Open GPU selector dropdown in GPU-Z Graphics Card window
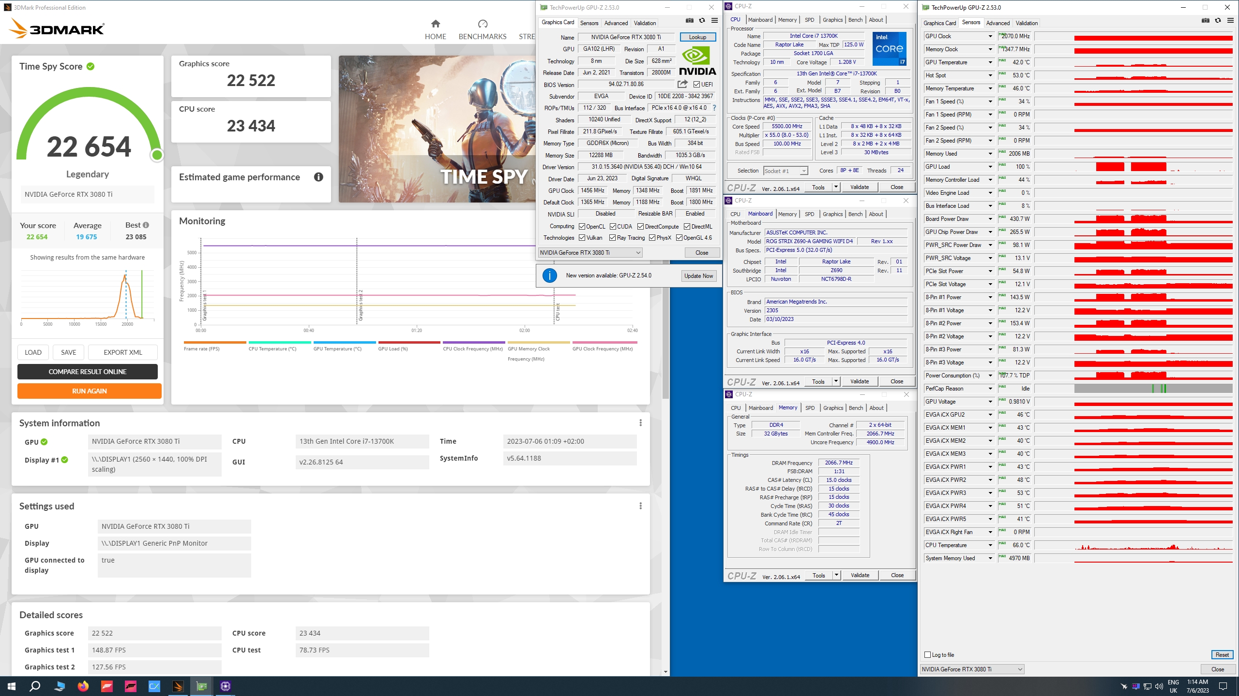1239x696 pixels. 590,252
